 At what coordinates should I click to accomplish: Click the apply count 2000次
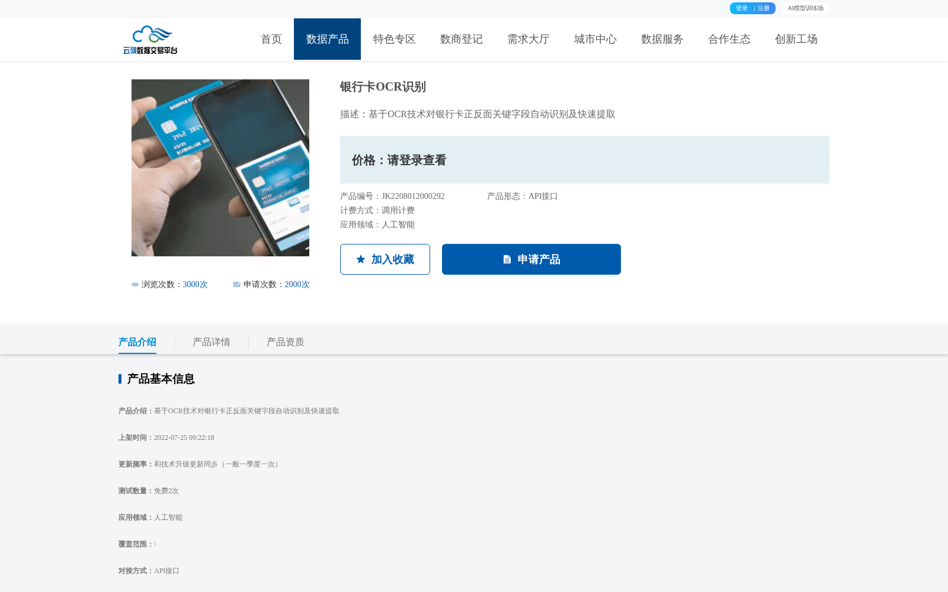click(x=297, y=285)
